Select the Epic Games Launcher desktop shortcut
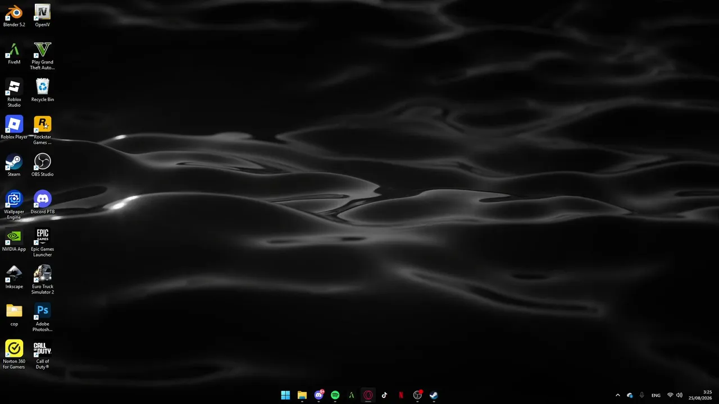The width and height of the screenshot is (719, 404). click(x=43, y=243)
